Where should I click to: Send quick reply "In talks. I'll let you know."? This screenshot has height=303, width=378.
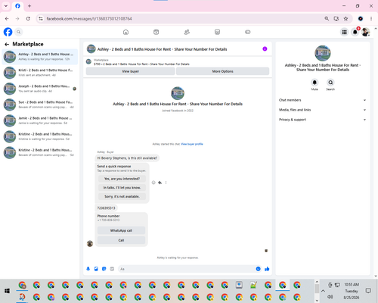(x=122, y=188)
